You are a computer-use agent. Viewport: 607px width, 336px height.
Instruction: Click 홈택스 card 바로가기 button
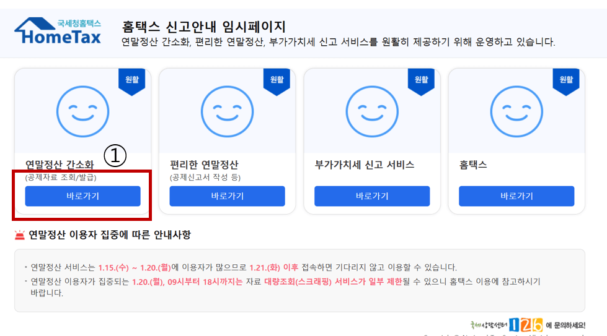(x=516, y=196)
